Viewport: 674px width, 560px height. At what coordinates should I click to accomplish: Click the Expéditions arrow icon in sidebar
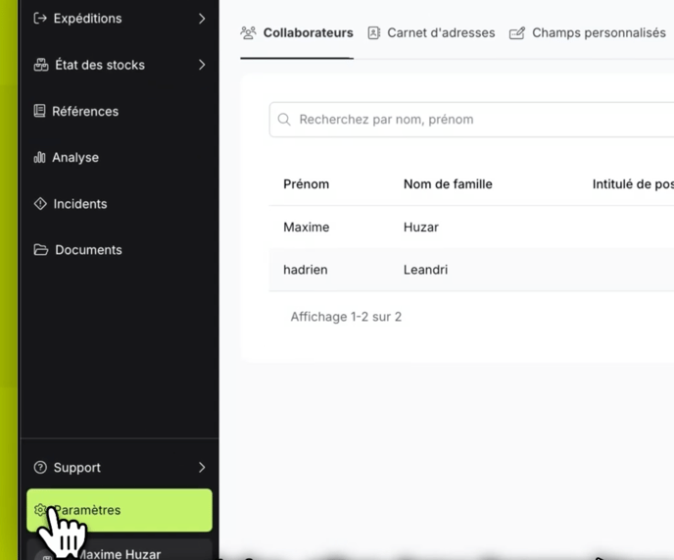(40, 19)
